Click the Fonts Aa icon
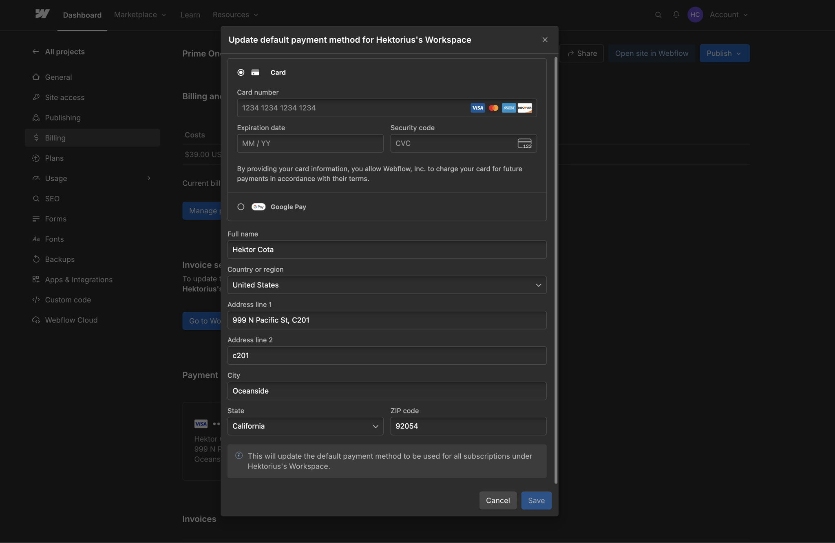835x543 pixels. pos(36,239)
